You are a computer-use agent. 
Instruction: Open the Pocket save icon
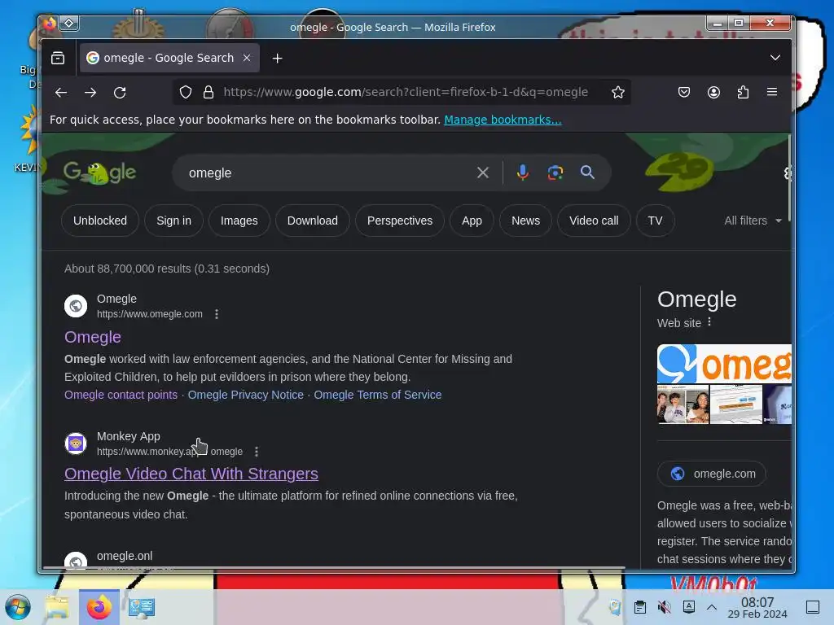684,93
